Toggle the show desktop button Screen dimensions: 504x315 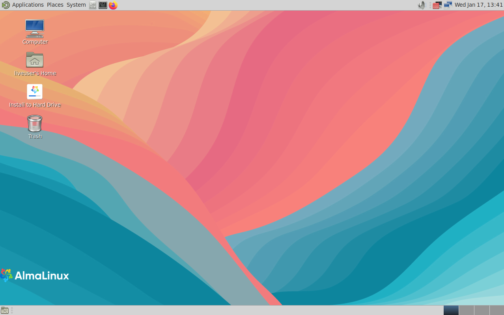click(4, 310)
